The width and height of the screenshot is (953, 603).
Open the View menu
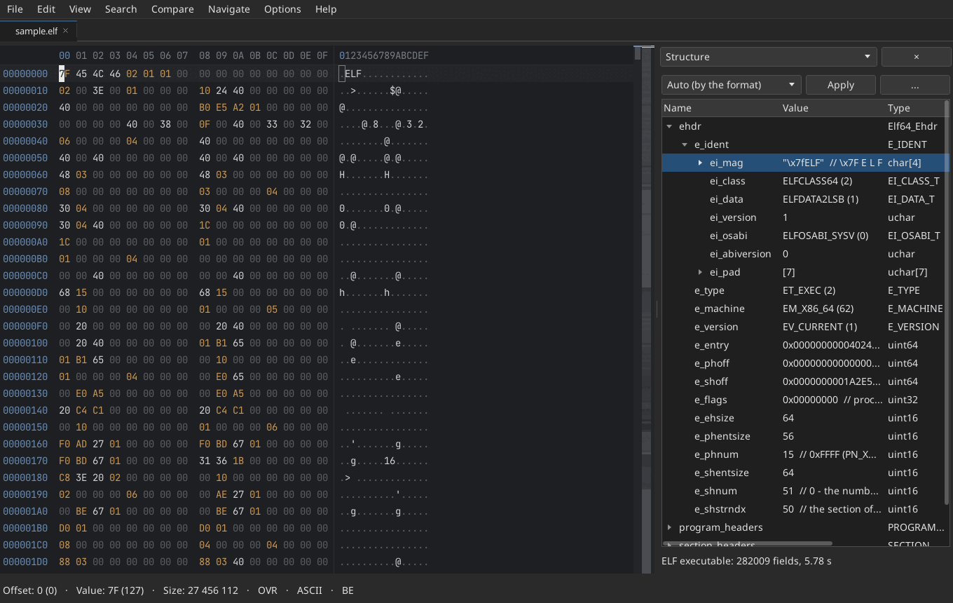pyautogui.click(x=80, y=9)
